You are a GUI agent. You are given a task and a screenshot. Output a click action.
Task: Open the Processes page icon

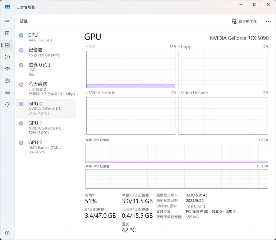coord(7,33)
